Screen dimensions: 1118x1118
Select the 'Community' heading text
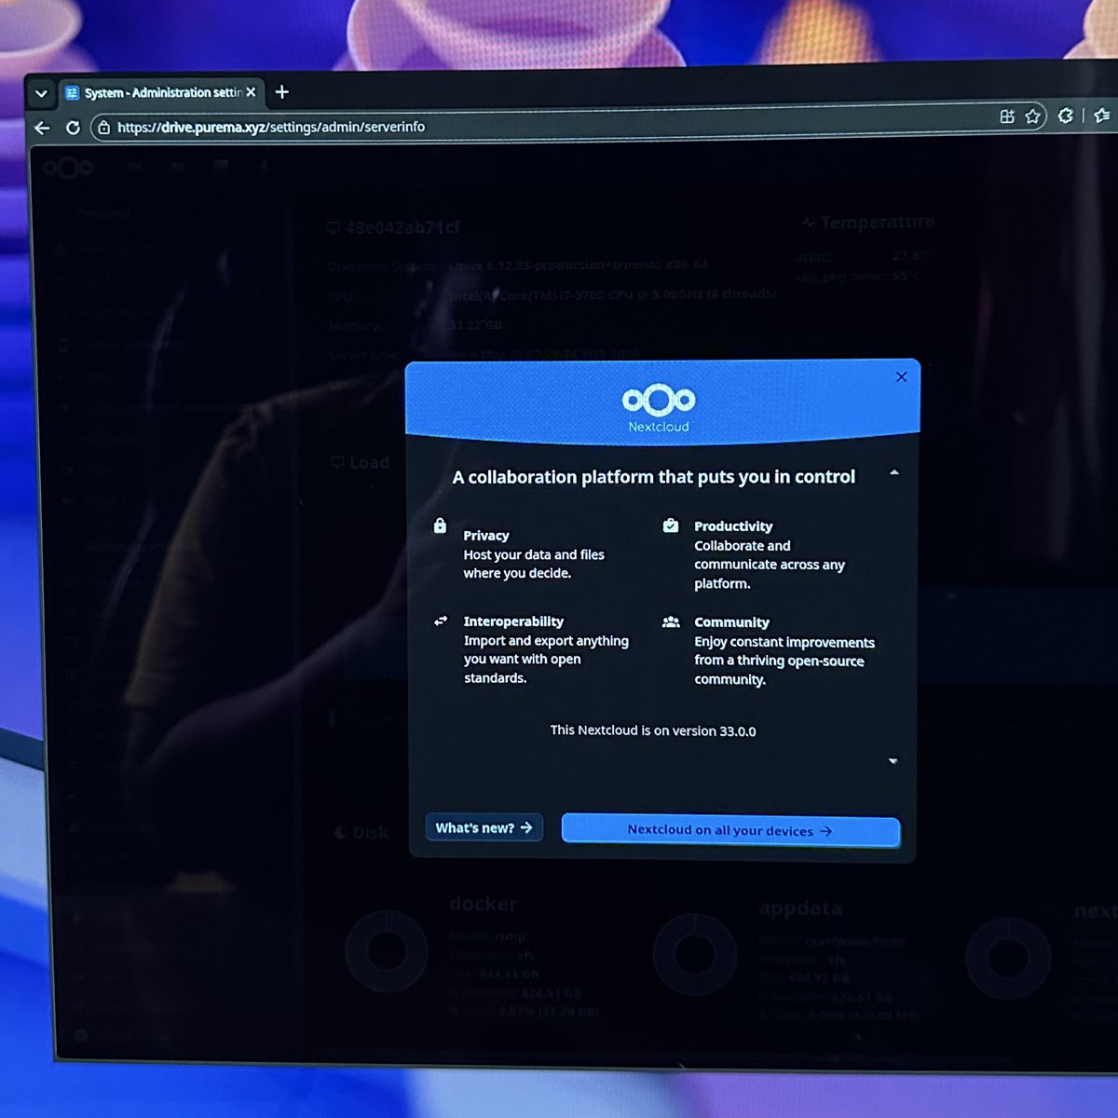point(731,622)
